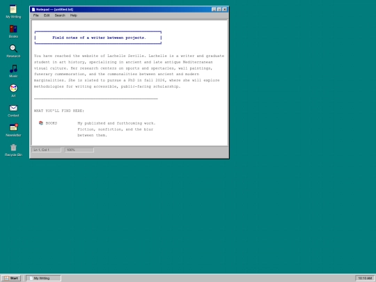Open the Edit menu in Notepad
The width and height of the screenshot is (376, 282).
click(x=47, y=15)
